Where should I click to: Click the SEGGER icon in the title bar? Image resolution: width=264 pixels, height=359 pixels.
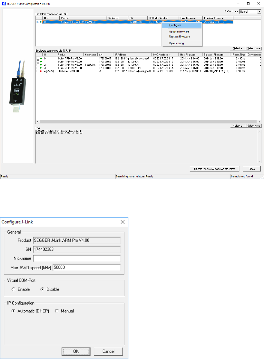click(3, 4)
